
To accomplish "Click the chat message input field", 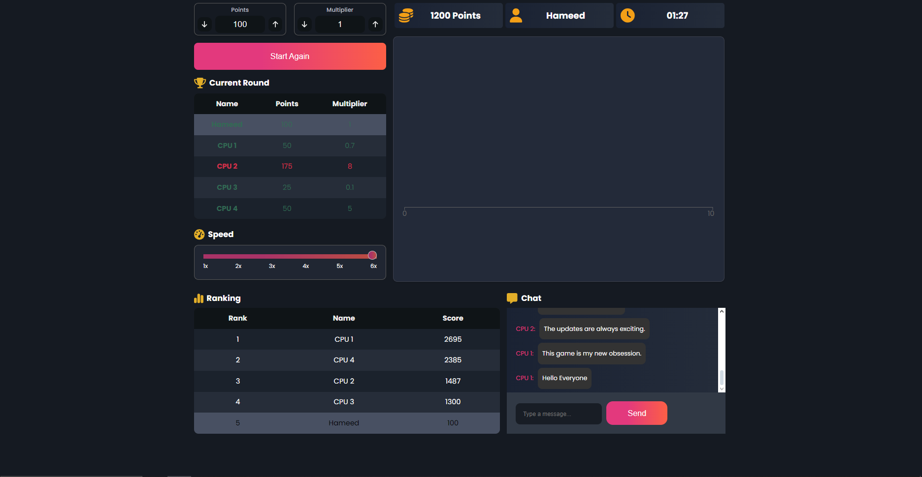I will pyautogui.click(x=559, y=414).
